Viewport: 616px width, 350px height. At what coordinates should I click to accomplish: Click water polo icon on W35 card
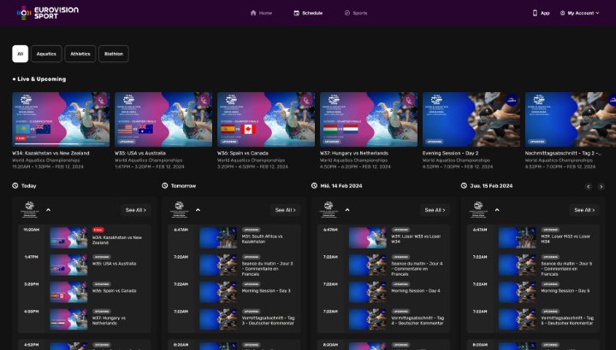point(204,101)
